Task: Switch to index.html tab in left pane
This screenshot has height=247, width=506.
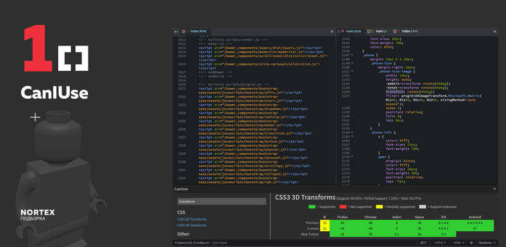Action: coord(198,32)
